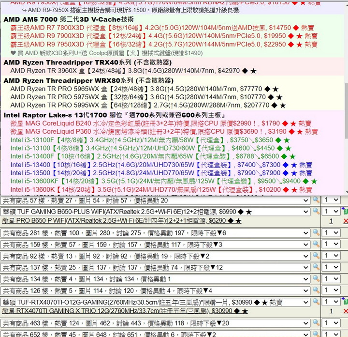Open the 共有商品 57 樣 category dropdown

click(155, 200)
